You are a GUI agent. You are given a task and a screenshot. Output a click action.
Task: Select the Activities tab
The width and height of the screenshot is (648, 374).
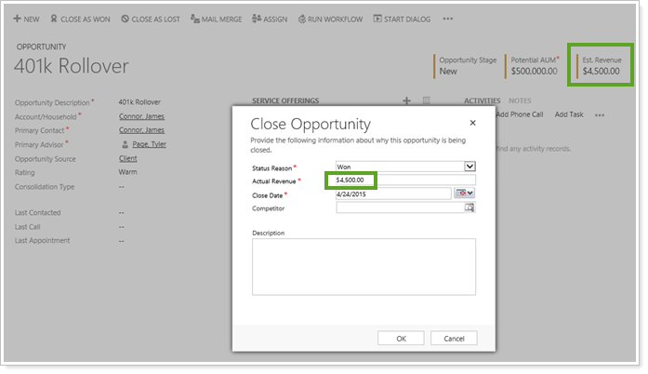tap(482, 100)
